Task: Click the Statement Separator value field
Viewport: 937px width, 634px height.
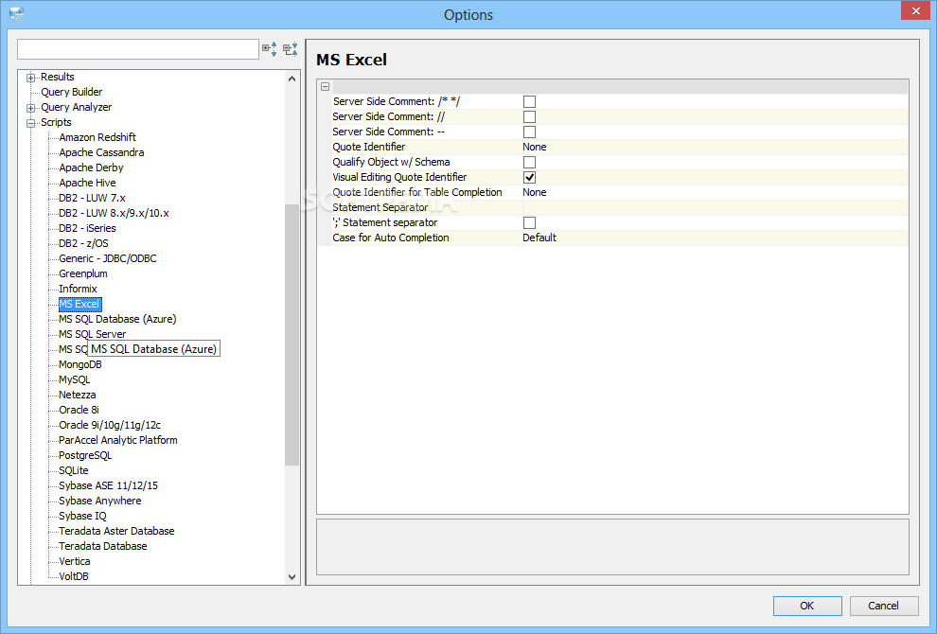Action: click(x=715, y=207)
